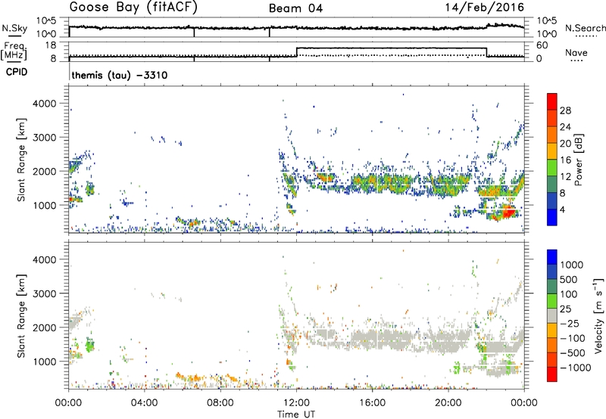Click the '12:00' time axis tick label

coord(296,403)
